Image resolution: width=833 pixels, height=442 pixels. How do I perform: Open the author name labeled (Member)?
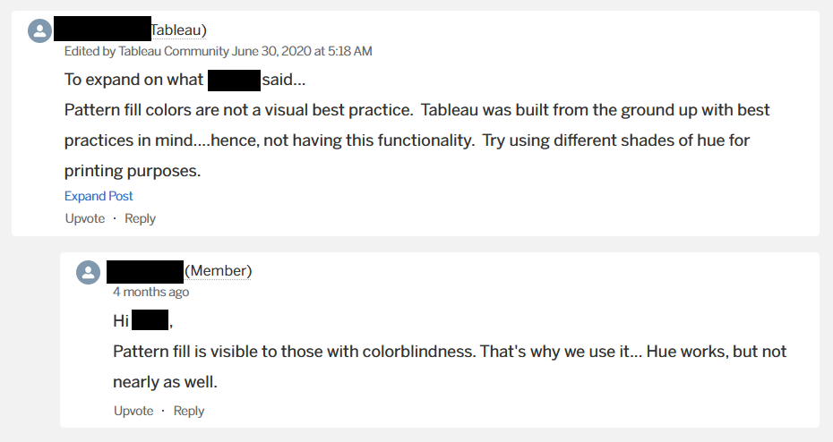(x=179, y=271)
